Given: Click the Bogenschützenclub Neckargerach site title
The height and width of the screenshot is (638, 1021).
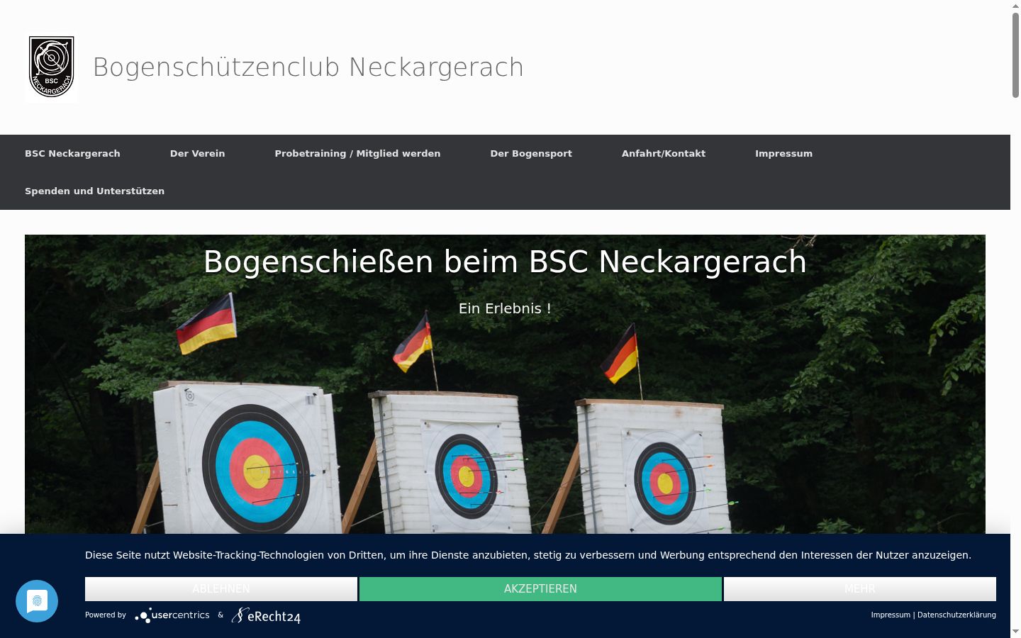Looking at the screenshot, I should click(x=308, y=67).
